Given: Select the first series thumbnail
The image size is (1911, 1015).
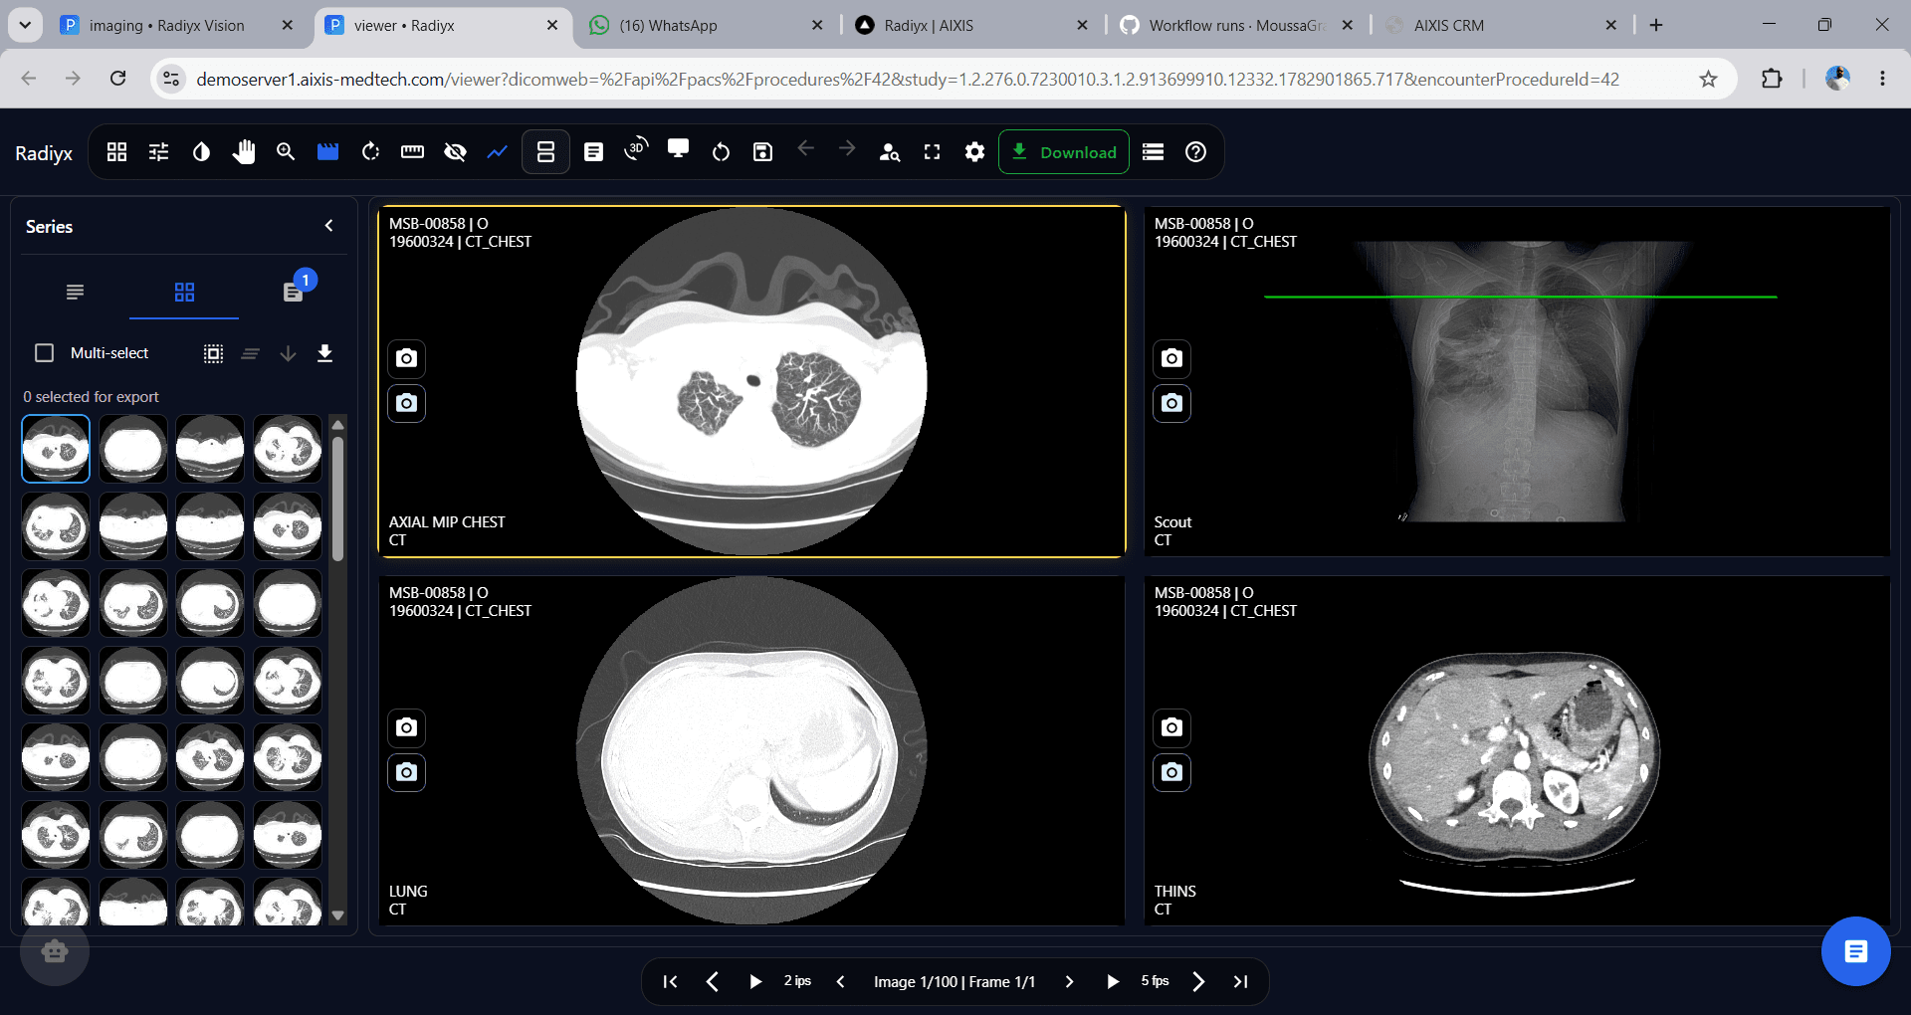Looking at the screenshot, I should coord(56,449).
